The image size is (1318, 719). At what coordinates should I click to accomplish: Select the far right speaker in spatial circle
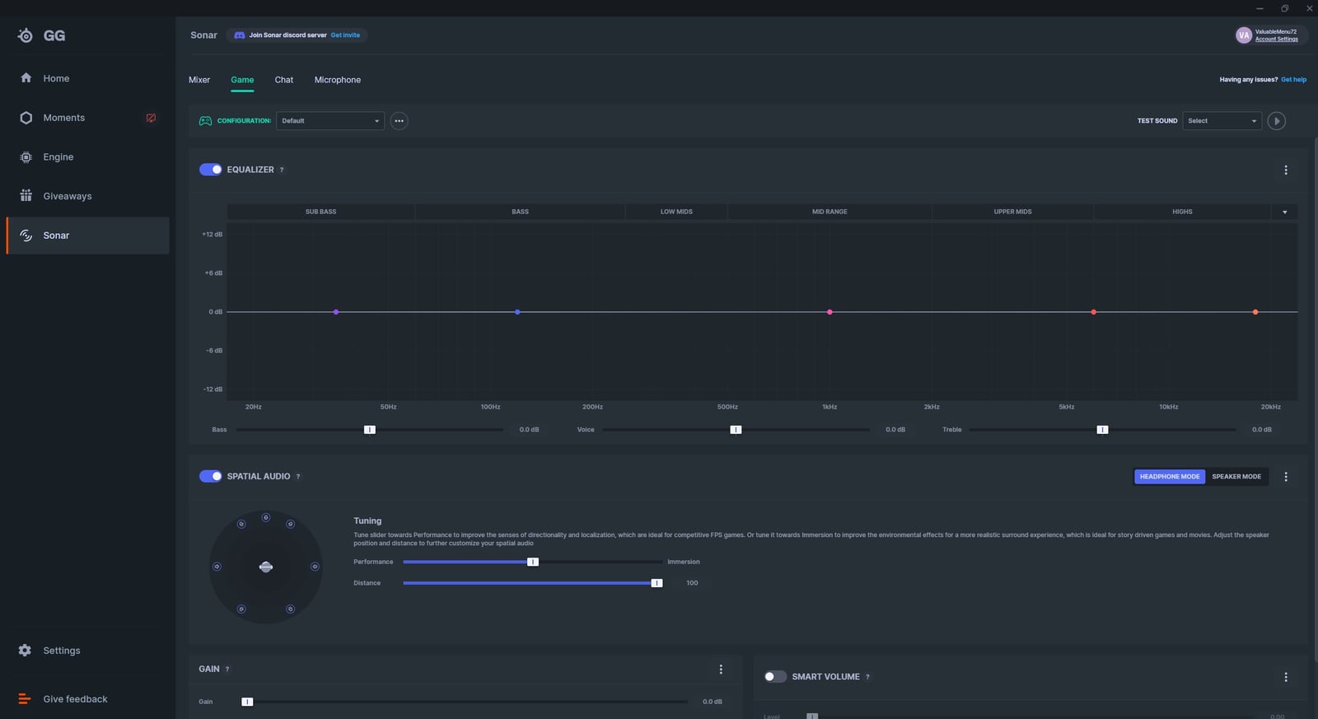(x=315, y=567)
